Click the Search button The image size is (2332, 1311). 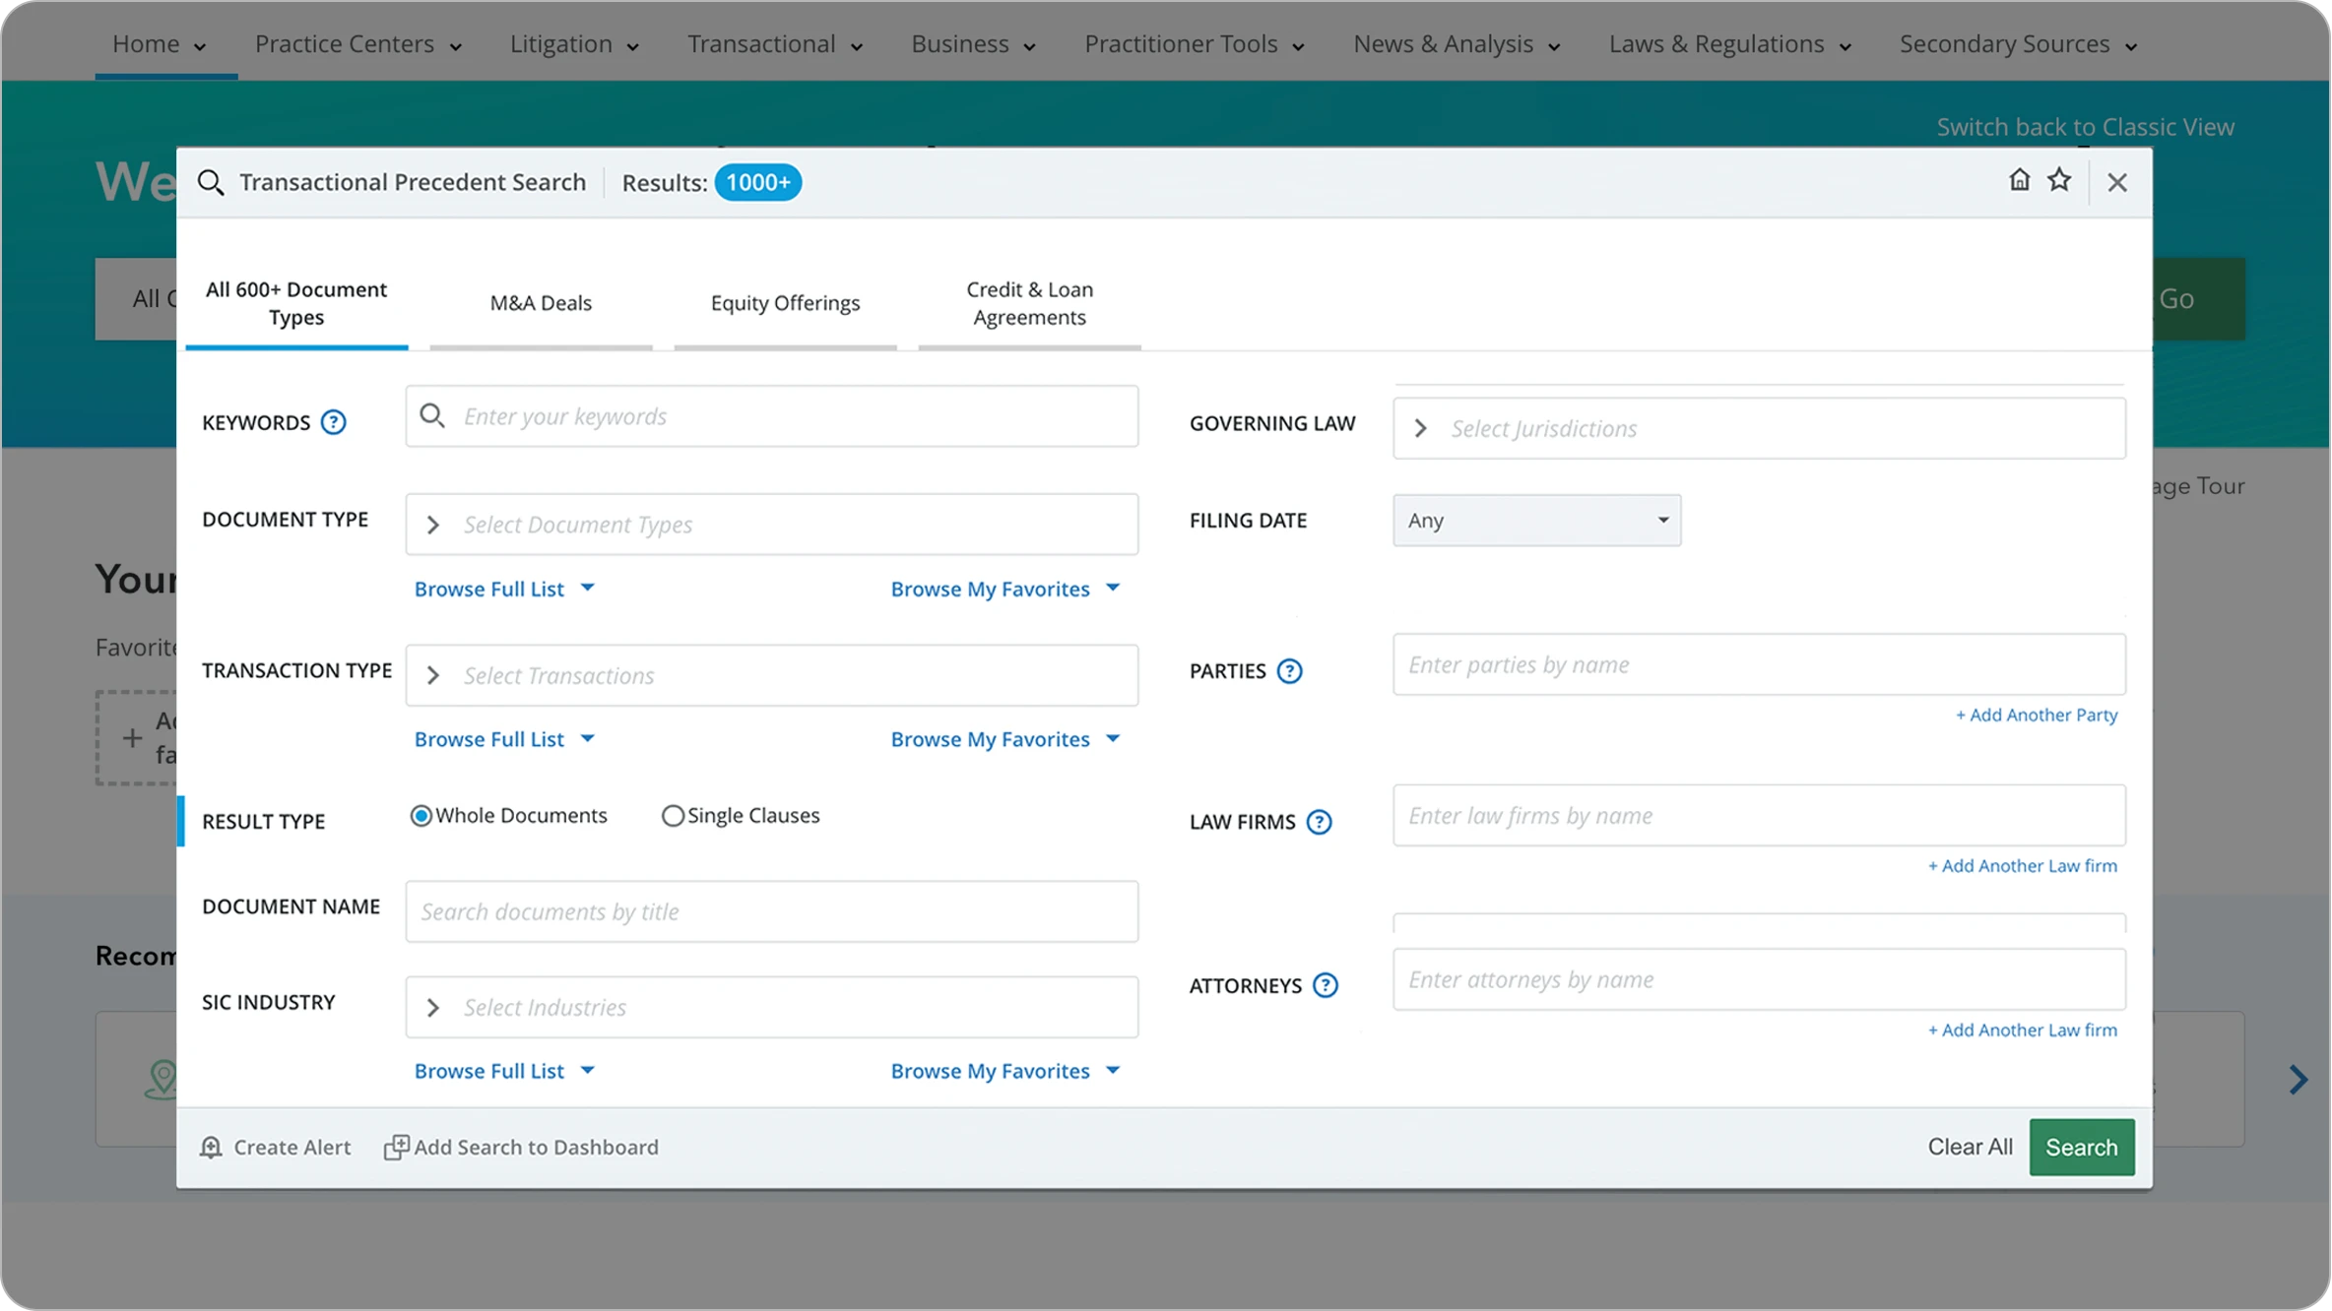click(x=2081, y=1147)
